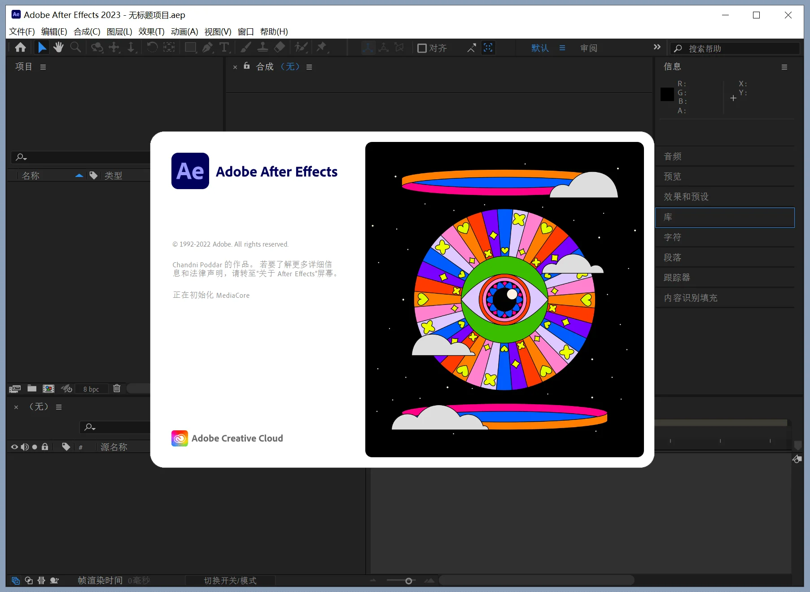Click the 8 bpc color depth control
Screen dimensions: 810x592
[x=91, y=389]
